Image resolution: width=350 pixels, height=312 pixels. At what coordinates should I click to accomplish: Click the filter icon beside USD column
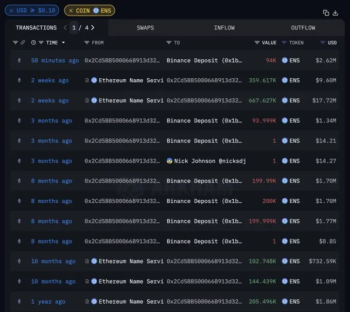coord(323,43)
